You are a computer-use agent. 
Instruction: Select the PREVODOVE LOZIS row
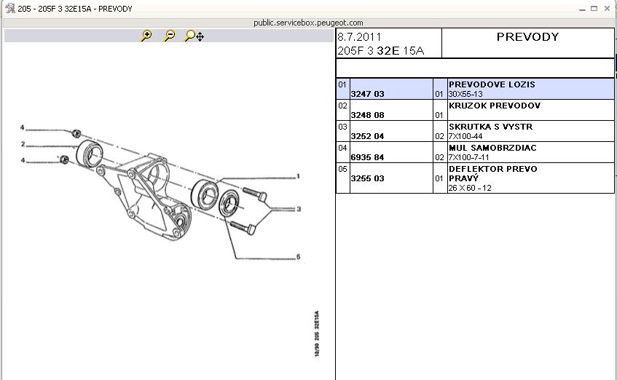pyautogui.click(x=492, y=84)
